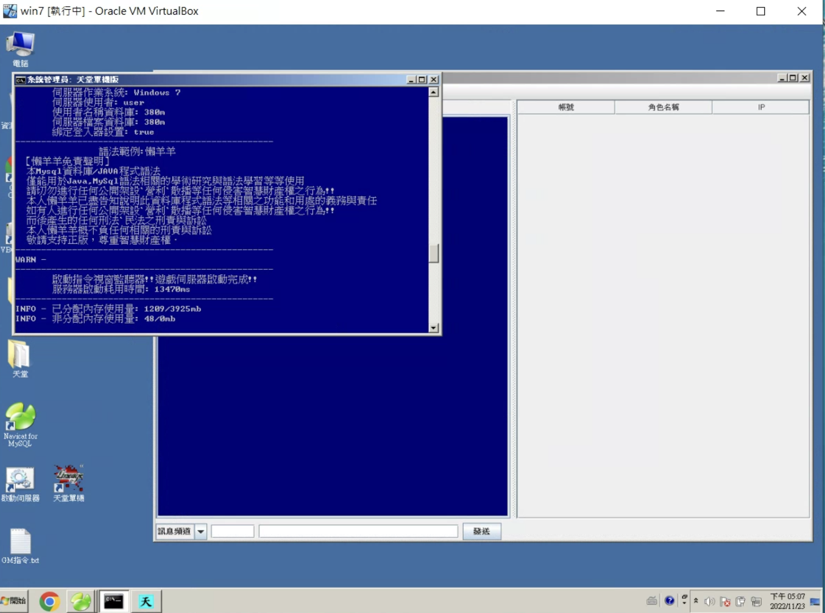This screenshot has height=613, width=825.
Task: Open Navicat from the taskbar
Action: pos(81,602)
